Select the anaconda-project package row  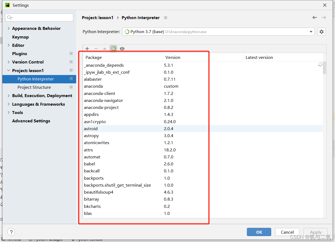[x=203, y=108]
